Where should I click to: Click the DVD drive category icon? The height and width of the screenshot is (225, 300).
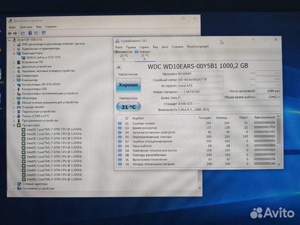coord(19,44)
